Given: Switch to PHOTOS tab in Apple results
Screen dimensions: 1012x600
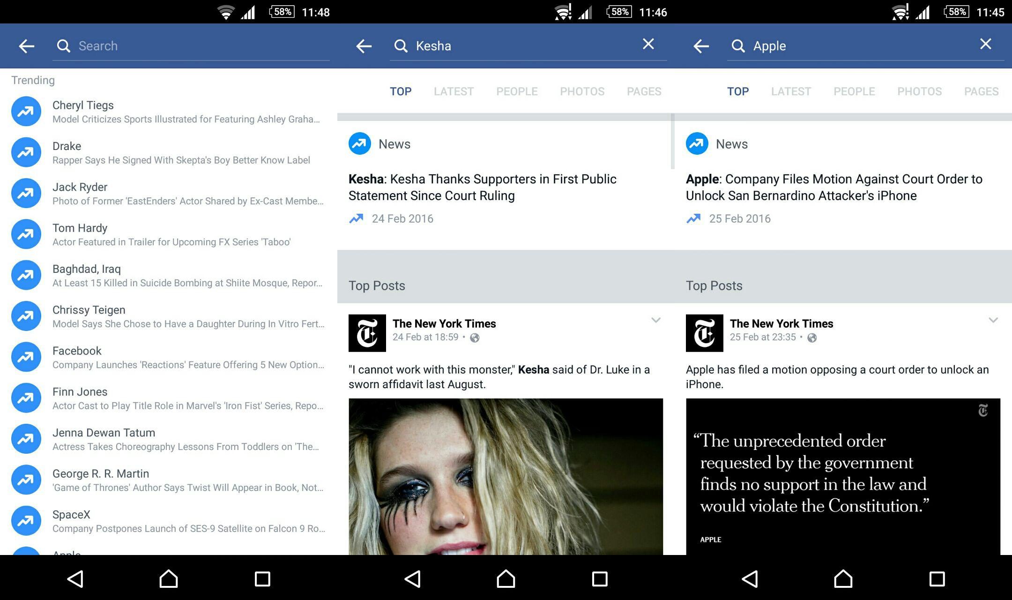Looking at the screenshot, I should coord(920,91).
